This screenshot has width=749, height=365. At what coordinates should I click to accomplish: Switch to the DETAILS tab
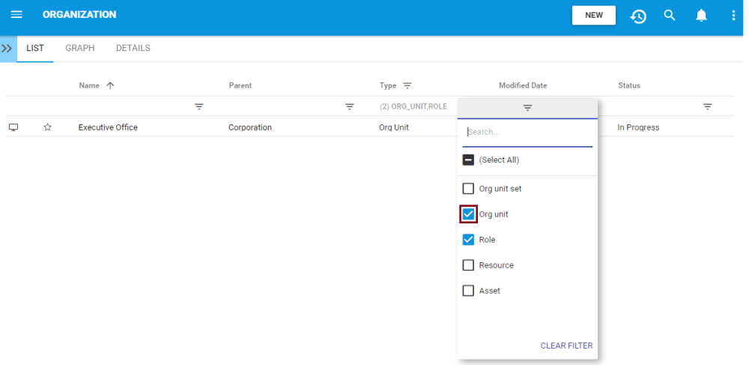133,48
